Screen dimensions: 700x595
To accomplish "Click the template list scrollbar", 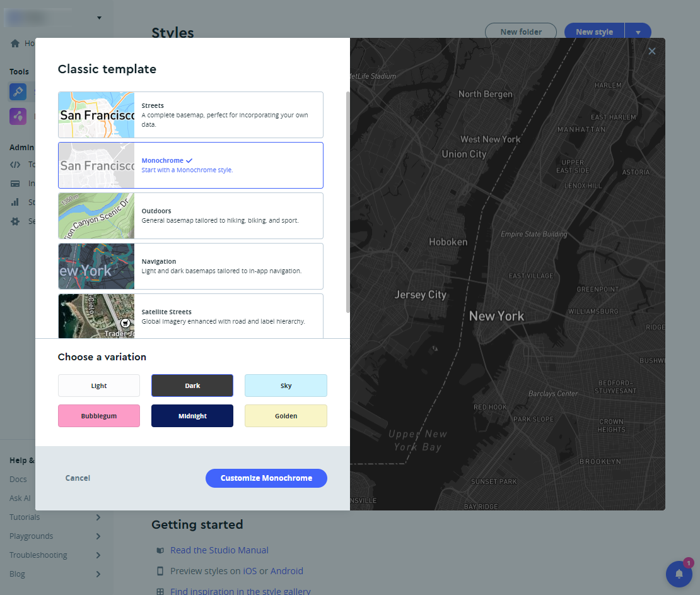I will tap(347, 202).
